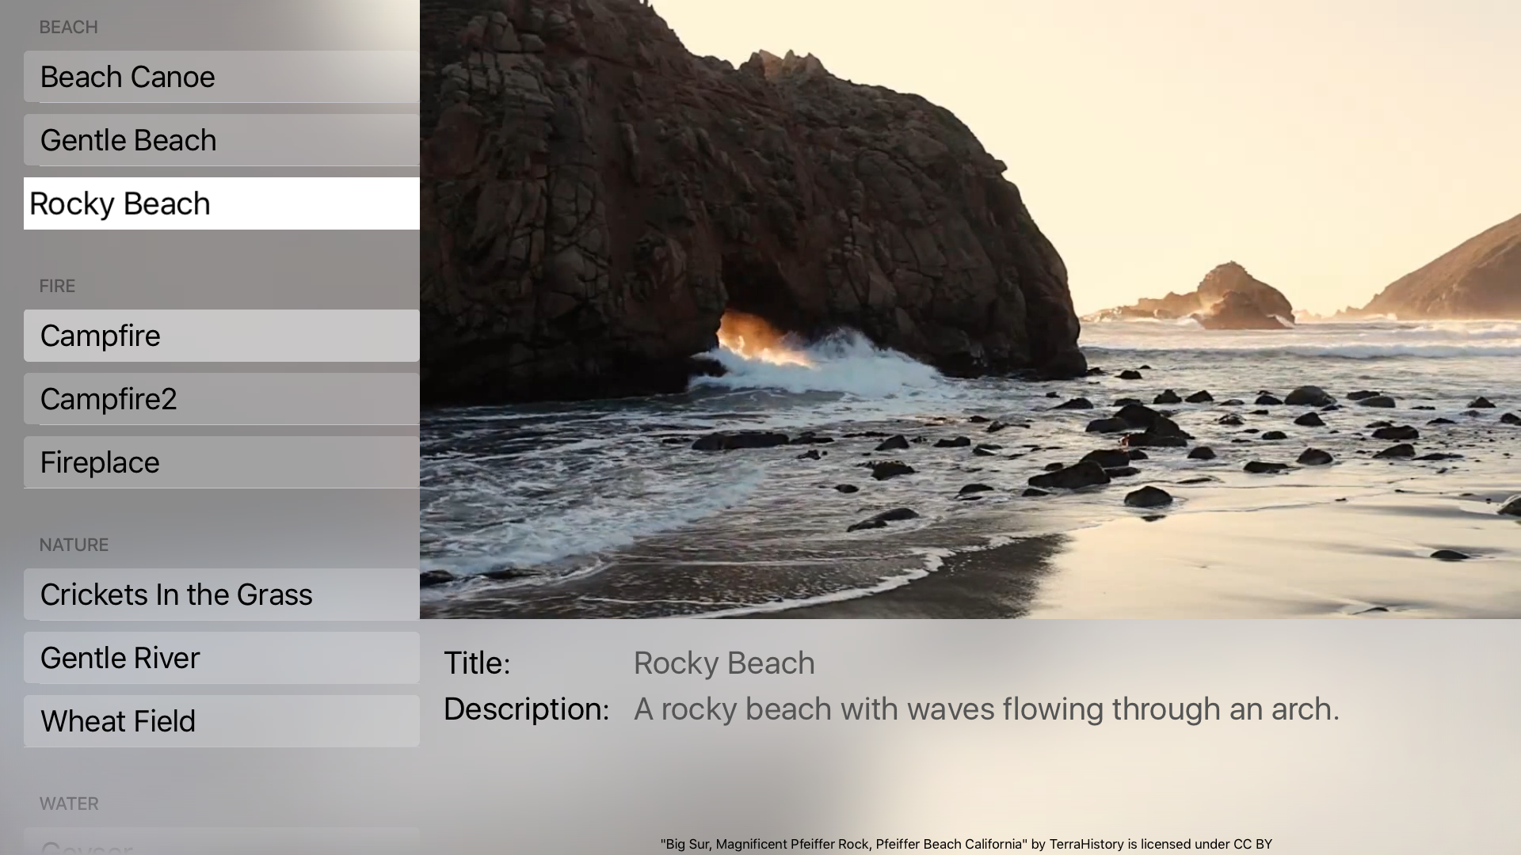Click the FIRE section header
The height and width of the screenshot is (855, 1521).
(57, 287)
